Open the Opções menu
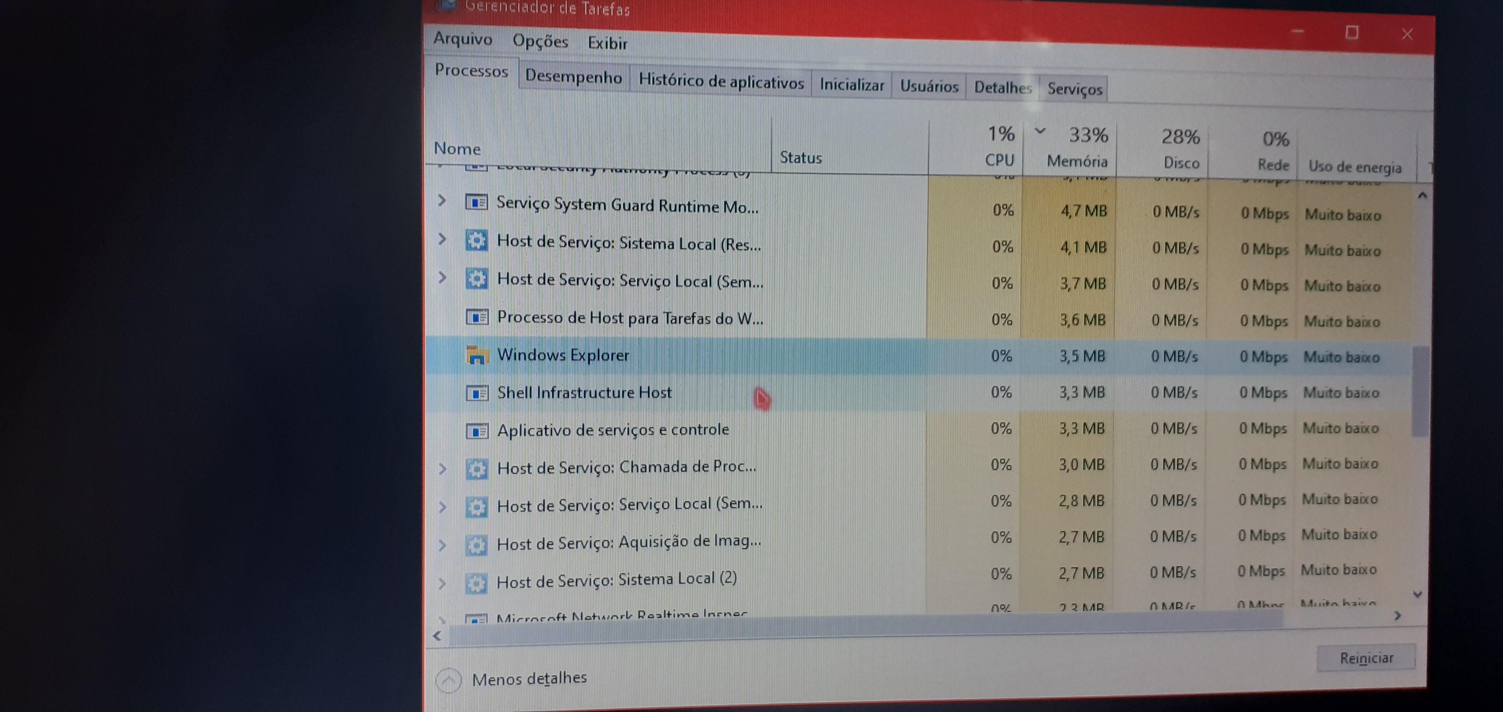Image resolution: width=1503 pixels, height=712 pixels. click(x=540, y=41)
